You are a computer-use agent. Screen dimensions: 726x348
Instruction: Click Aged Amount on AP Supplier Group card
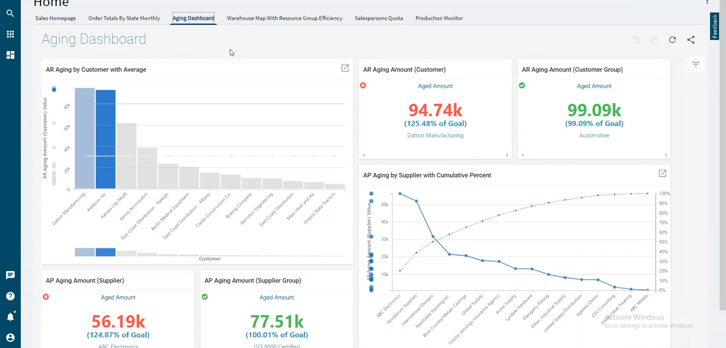[277, 298]
